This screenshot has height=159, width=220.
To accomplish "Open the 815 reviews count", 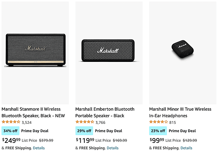I will (173, 122).
